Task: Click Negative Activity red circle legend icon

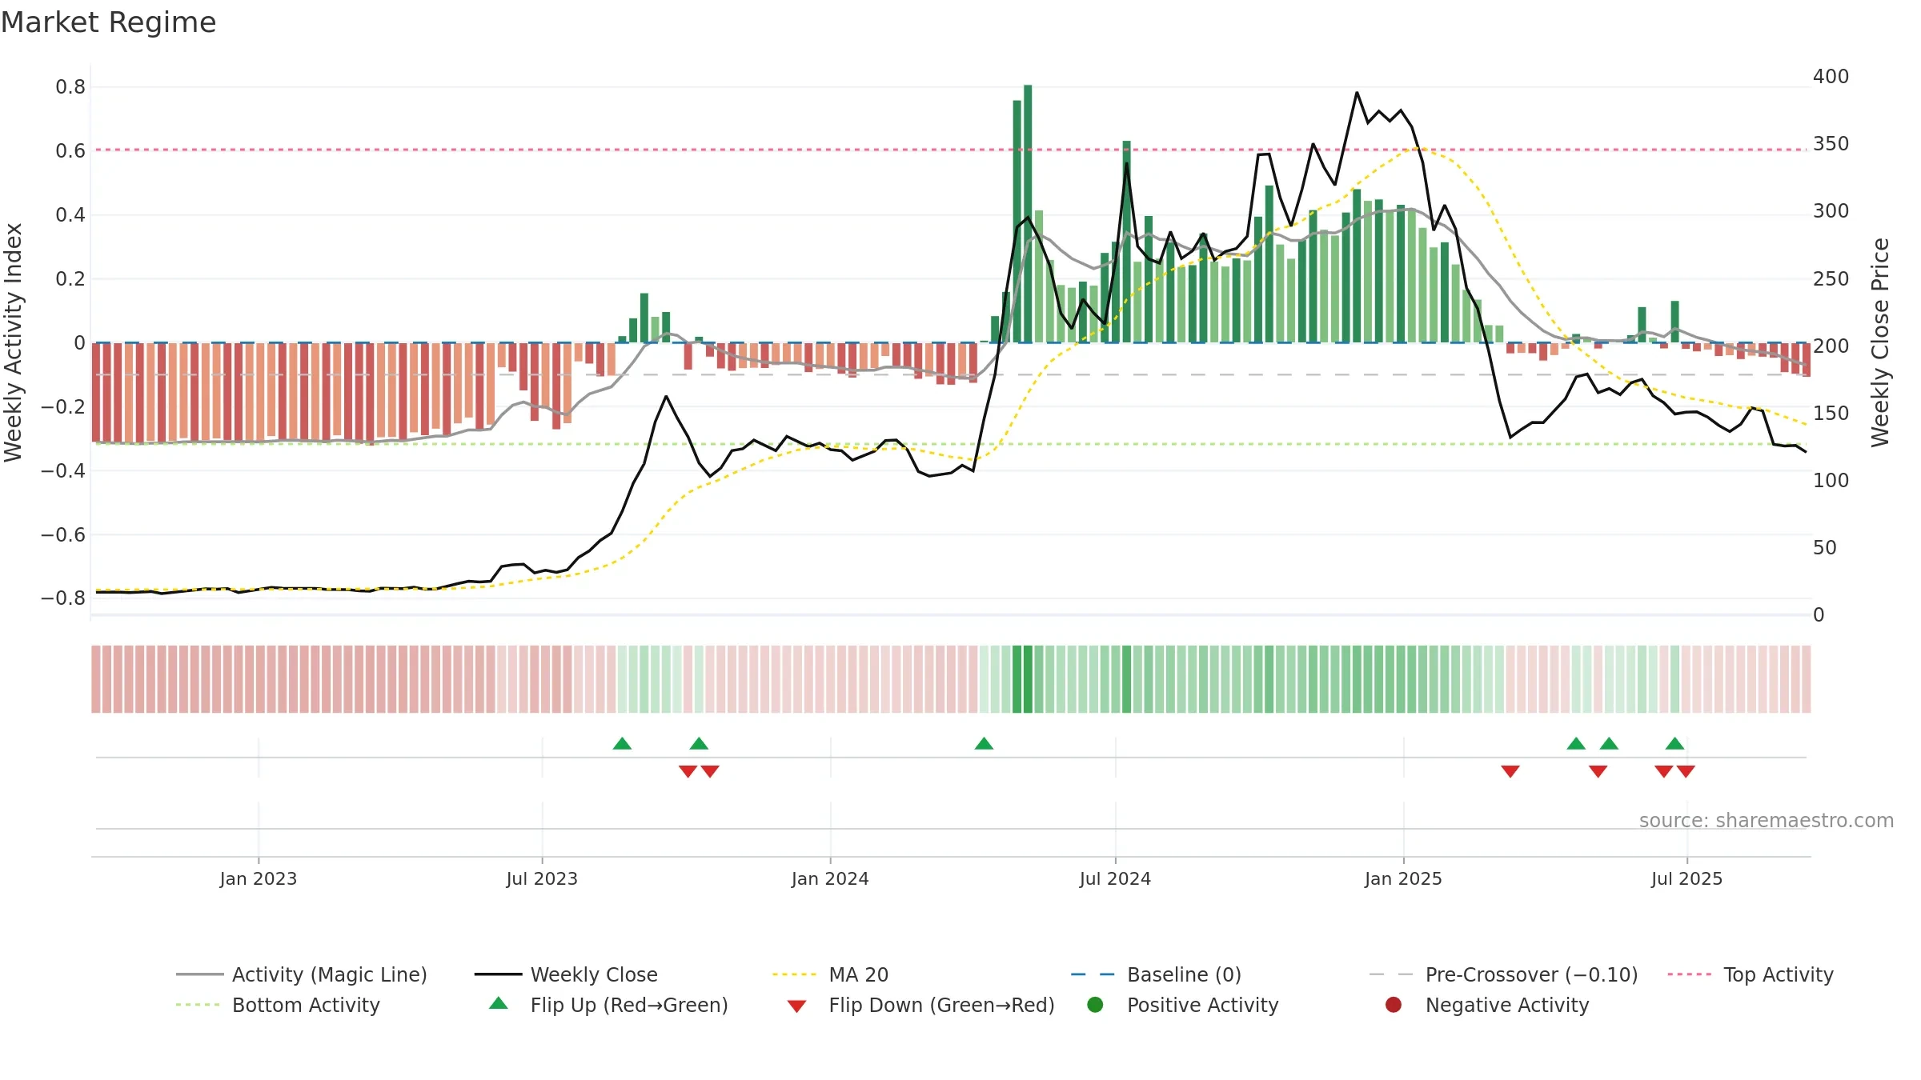Action: point(1394,1005)
